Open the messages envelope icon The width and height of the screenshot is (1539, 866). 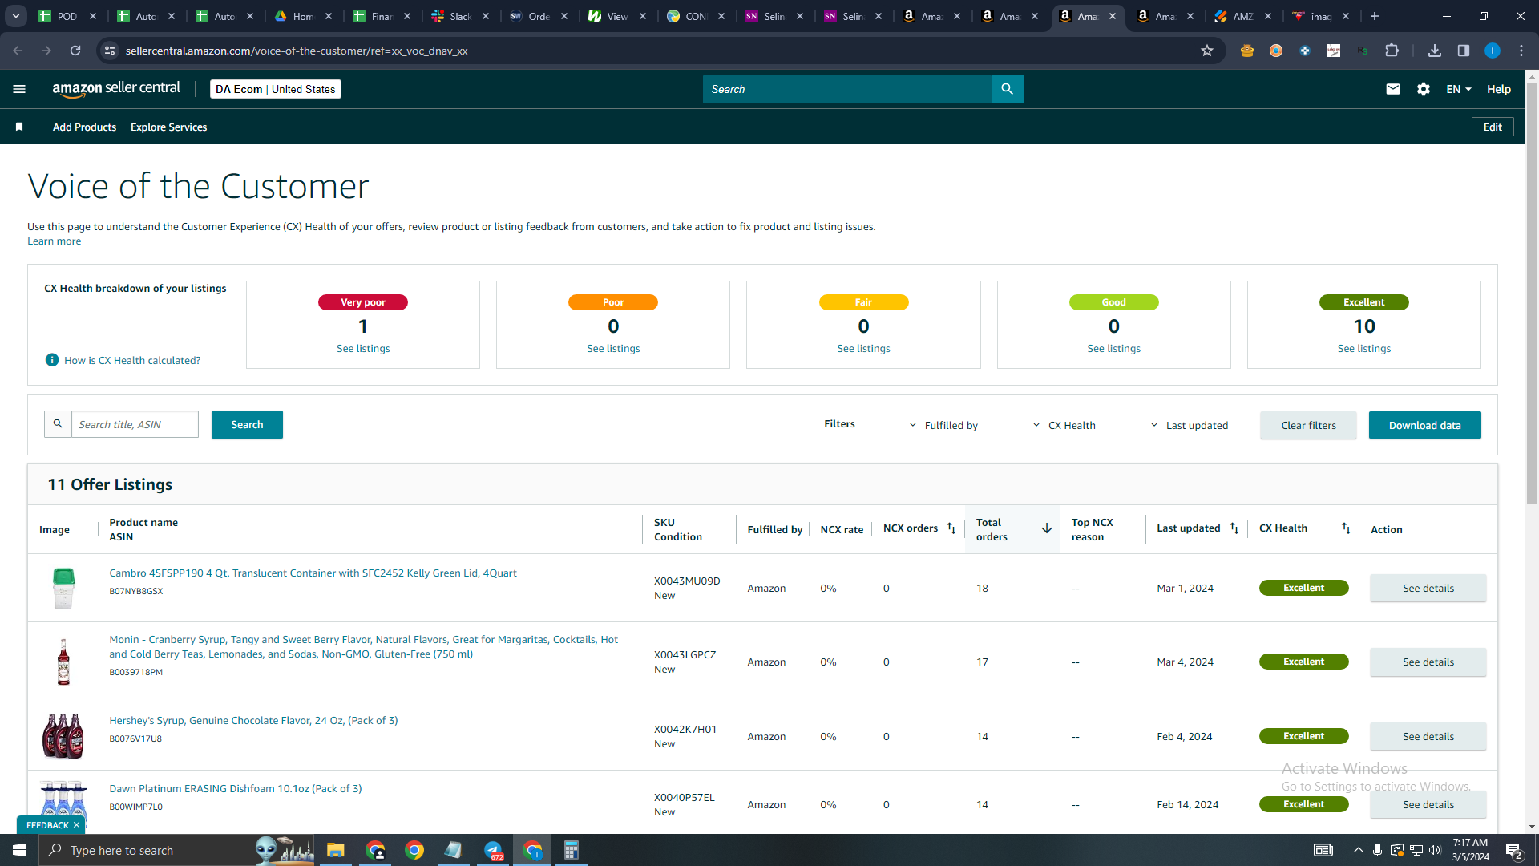point(1393,89)
